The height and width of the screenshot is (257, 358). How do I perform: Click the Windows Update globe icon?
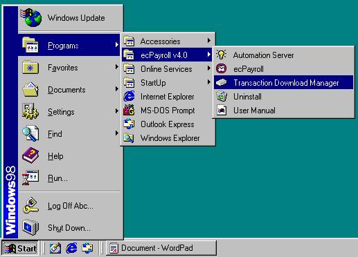tap(31, 17)
